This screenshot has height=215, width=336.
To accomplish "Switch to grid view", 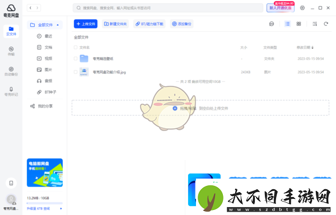I will pos(298,24).
